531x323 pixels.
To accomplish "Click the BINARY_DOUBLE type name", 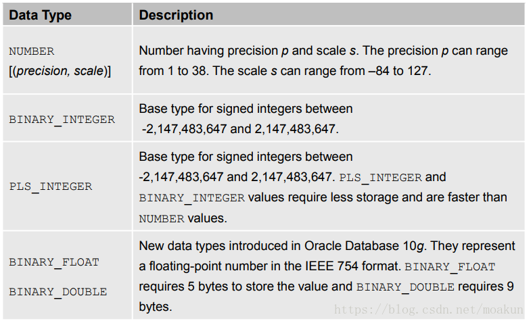I will pos(58,292).
